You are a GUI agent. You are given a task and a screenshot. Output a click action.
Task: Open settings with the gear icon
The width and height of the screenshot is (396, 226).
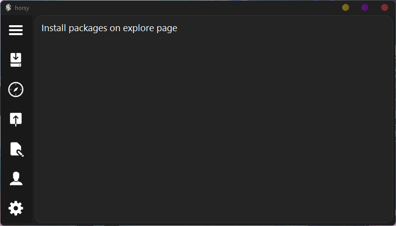pyautogui.click(x=16, y=208)
